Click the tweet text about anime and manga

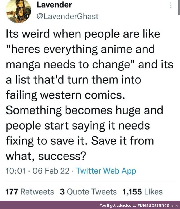click(89, 95)
